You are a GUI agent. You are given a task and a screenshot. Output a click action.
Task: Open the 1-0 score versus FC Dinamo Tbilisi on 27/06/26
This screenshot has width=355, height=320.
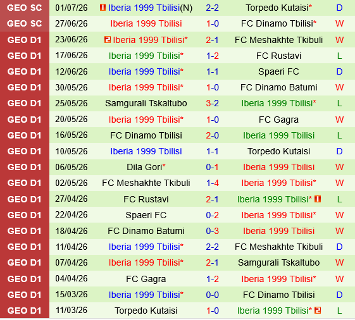coord(212,23)
